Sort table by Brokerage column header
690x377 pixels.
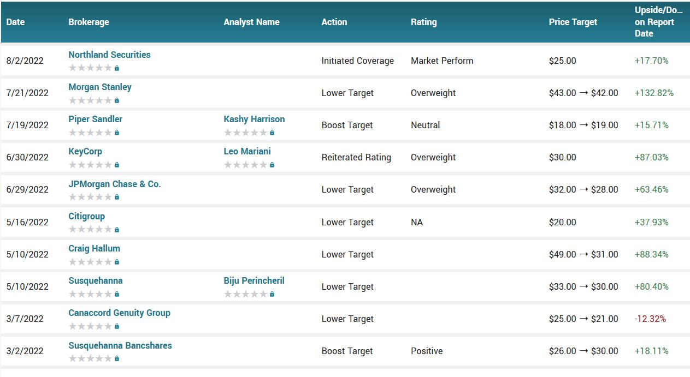pos(89,22)
